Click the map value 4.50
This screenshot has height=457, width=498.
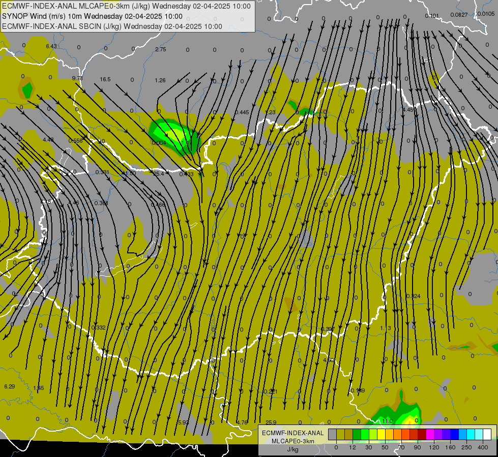pyautogui.click(x=329, y=360)
